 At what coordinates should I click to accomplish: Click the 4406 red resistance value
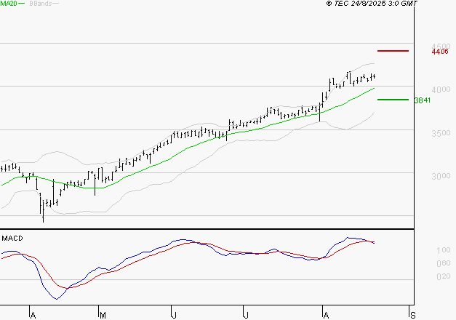pos(440,52)
